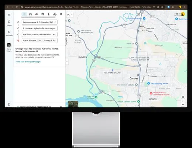Select the cycling travel mode tab

[55, 14]
